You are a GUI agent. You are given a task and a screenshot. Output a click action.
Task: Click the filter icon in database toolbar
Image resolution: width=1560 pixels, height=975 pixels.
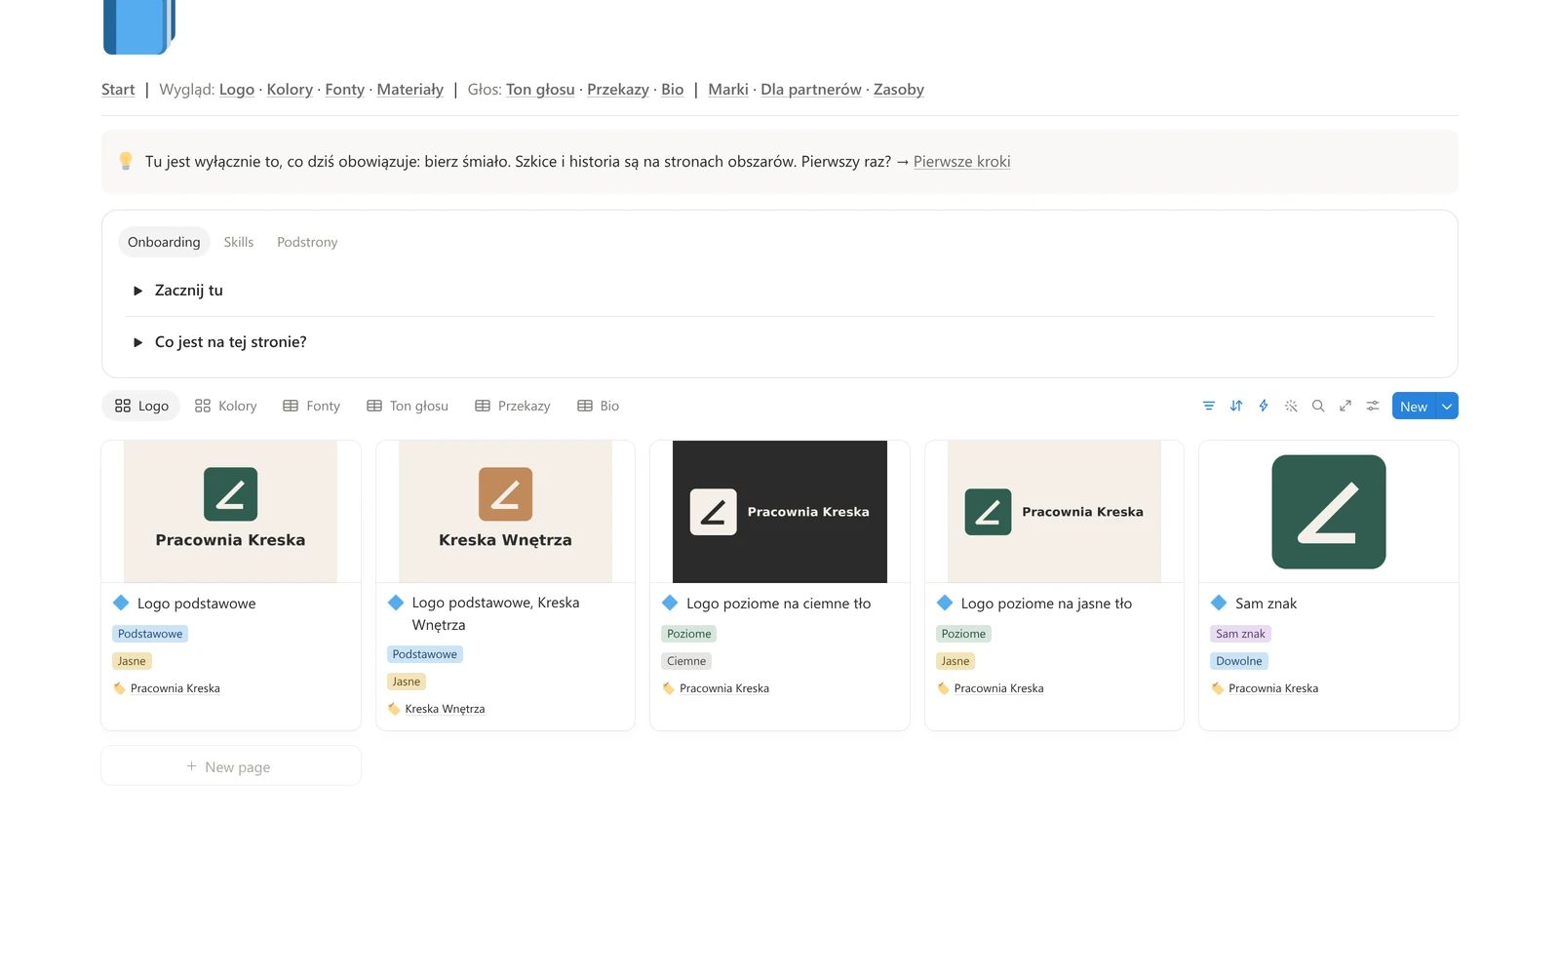click(1209, 406)
